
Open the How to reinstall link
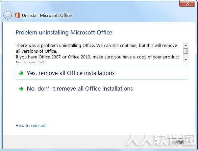(x=31, y=126)
